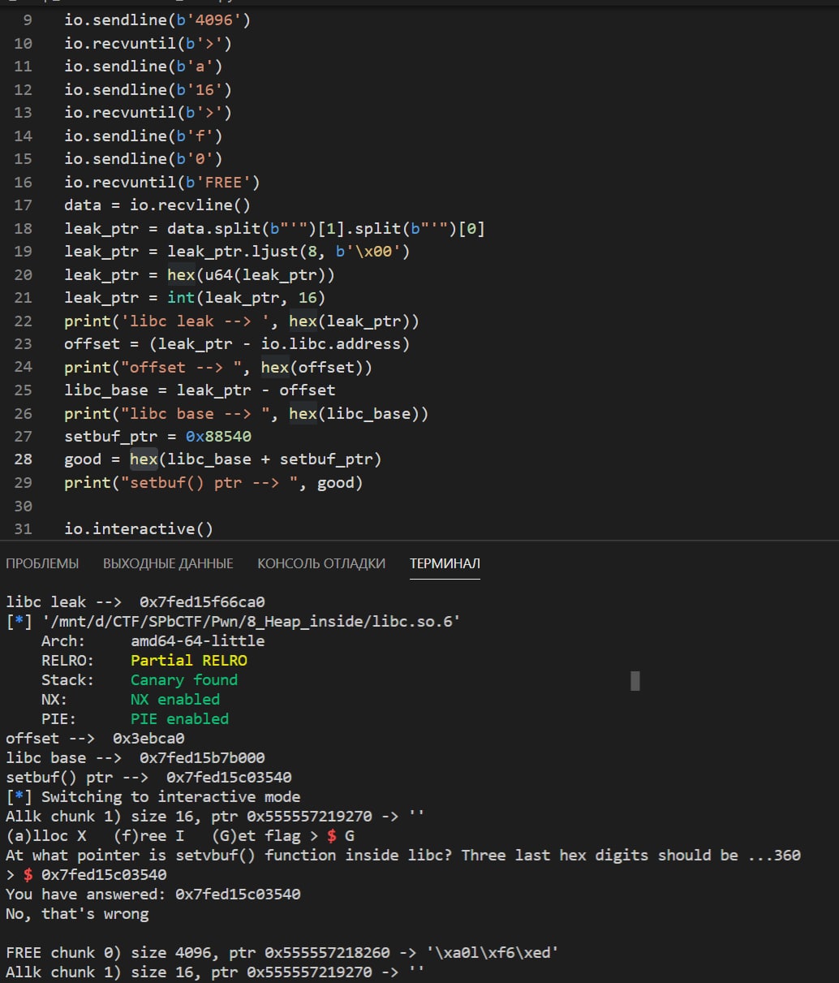Click 'No, that's wrong' terminal line
This screenshot has width=839, height=983.
click(x=77, y=914)
